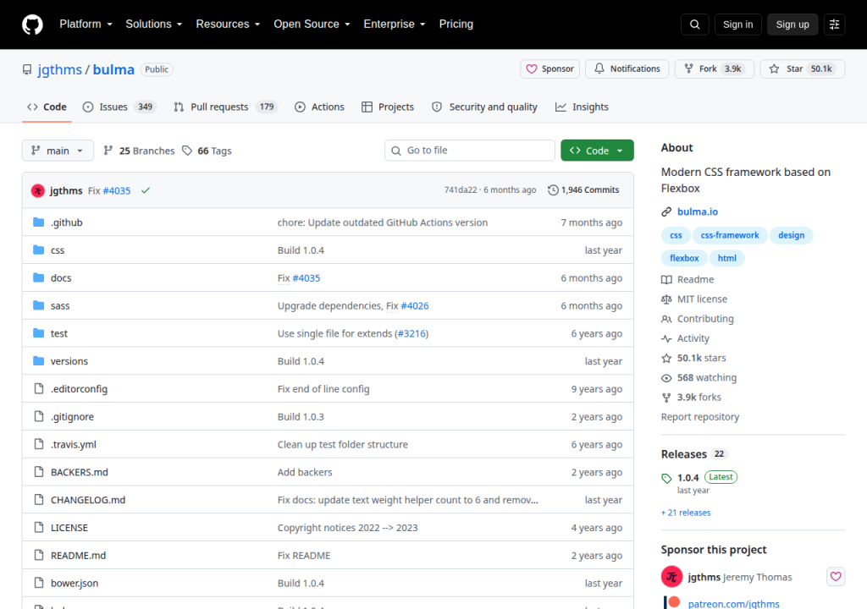Click the green tag icon for release 1.0.4

(x=666, y=478)
